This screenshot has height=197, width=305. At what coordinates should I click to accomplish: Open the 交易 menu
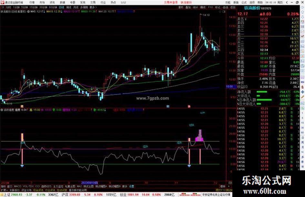tap(93, 3)
